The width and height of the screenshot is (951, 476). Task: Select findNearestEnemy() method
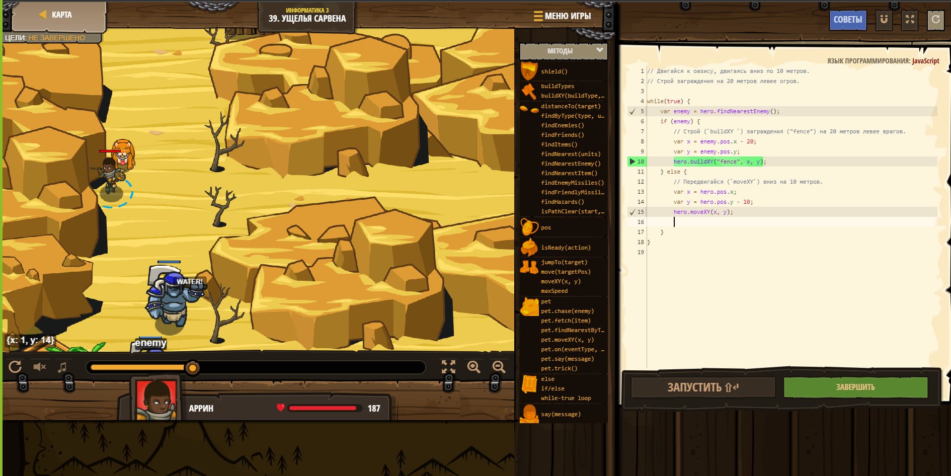(x=571, y=164)
